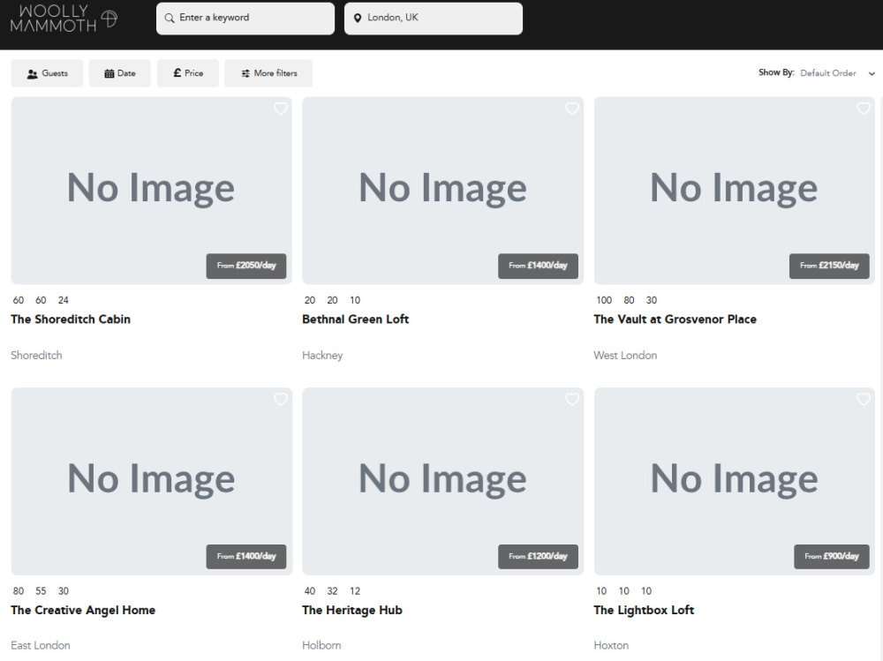Focus the Enter a keyword search field
The height and width of the screenshot is (661, 883).
pyautogui.click(x=245, y=19)
